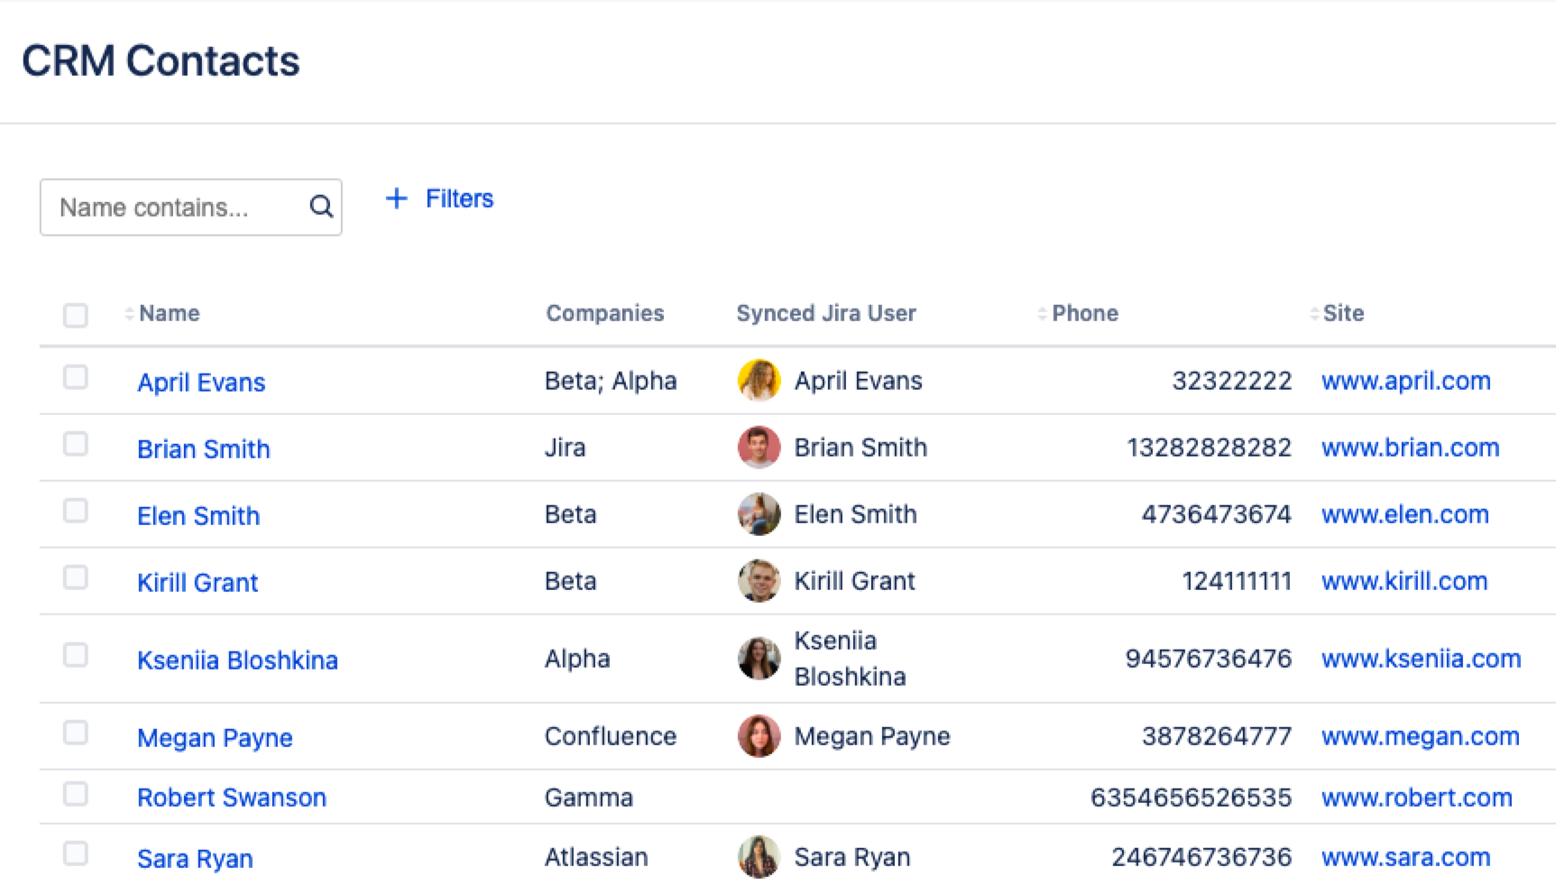This screenshot has height=886, width=1556.
Task: Check the box for April Evans row
Action: (x=76, y=377)
